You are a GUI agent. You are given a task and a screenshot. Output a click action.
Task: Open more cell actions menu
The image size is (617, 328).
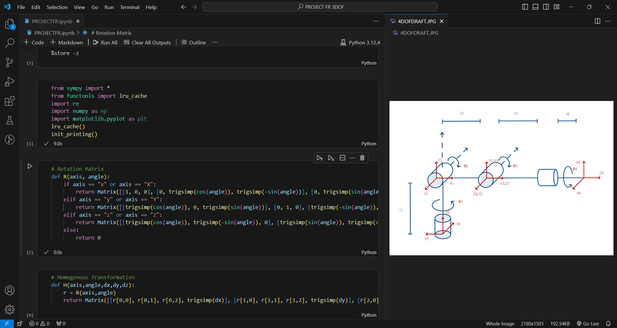[x=353, y=158]
